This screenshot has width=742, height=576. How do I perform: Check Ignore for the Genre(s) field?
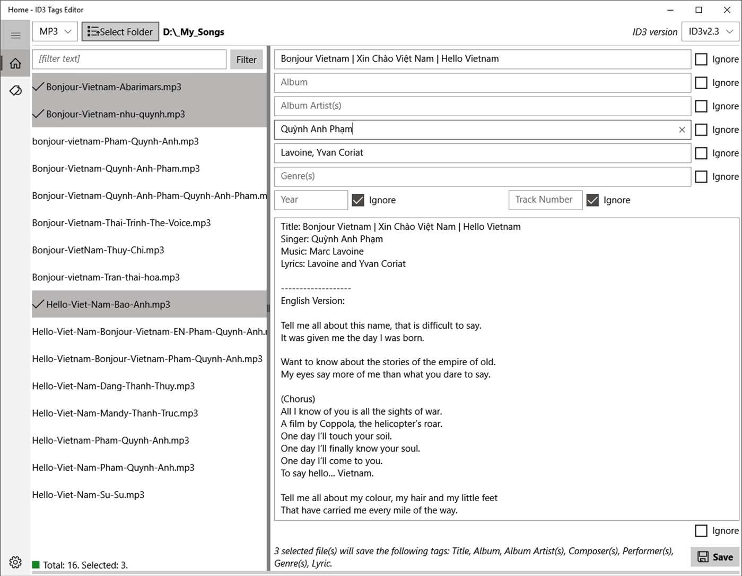tap(701, 176)
